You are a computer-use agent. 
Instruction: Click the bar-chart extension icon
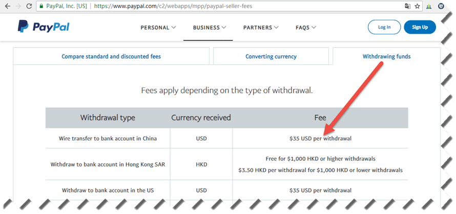click(x=429, y=6)
